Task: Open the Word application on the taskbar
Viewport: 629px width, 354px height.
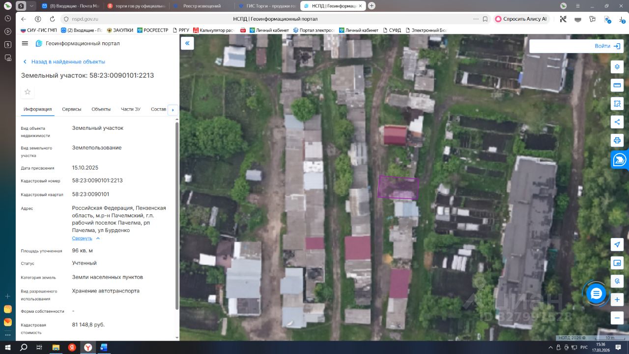Action: [x=104, y=347]
